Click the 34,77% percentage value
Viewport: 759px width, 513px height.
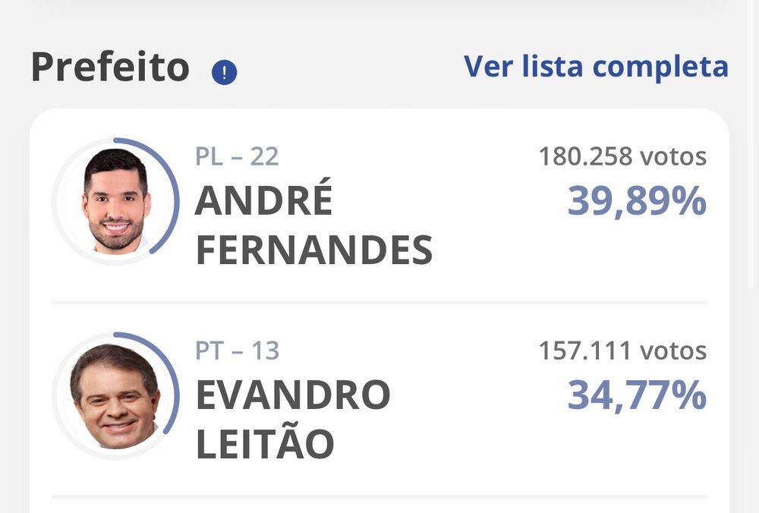[x=637, y=396]
